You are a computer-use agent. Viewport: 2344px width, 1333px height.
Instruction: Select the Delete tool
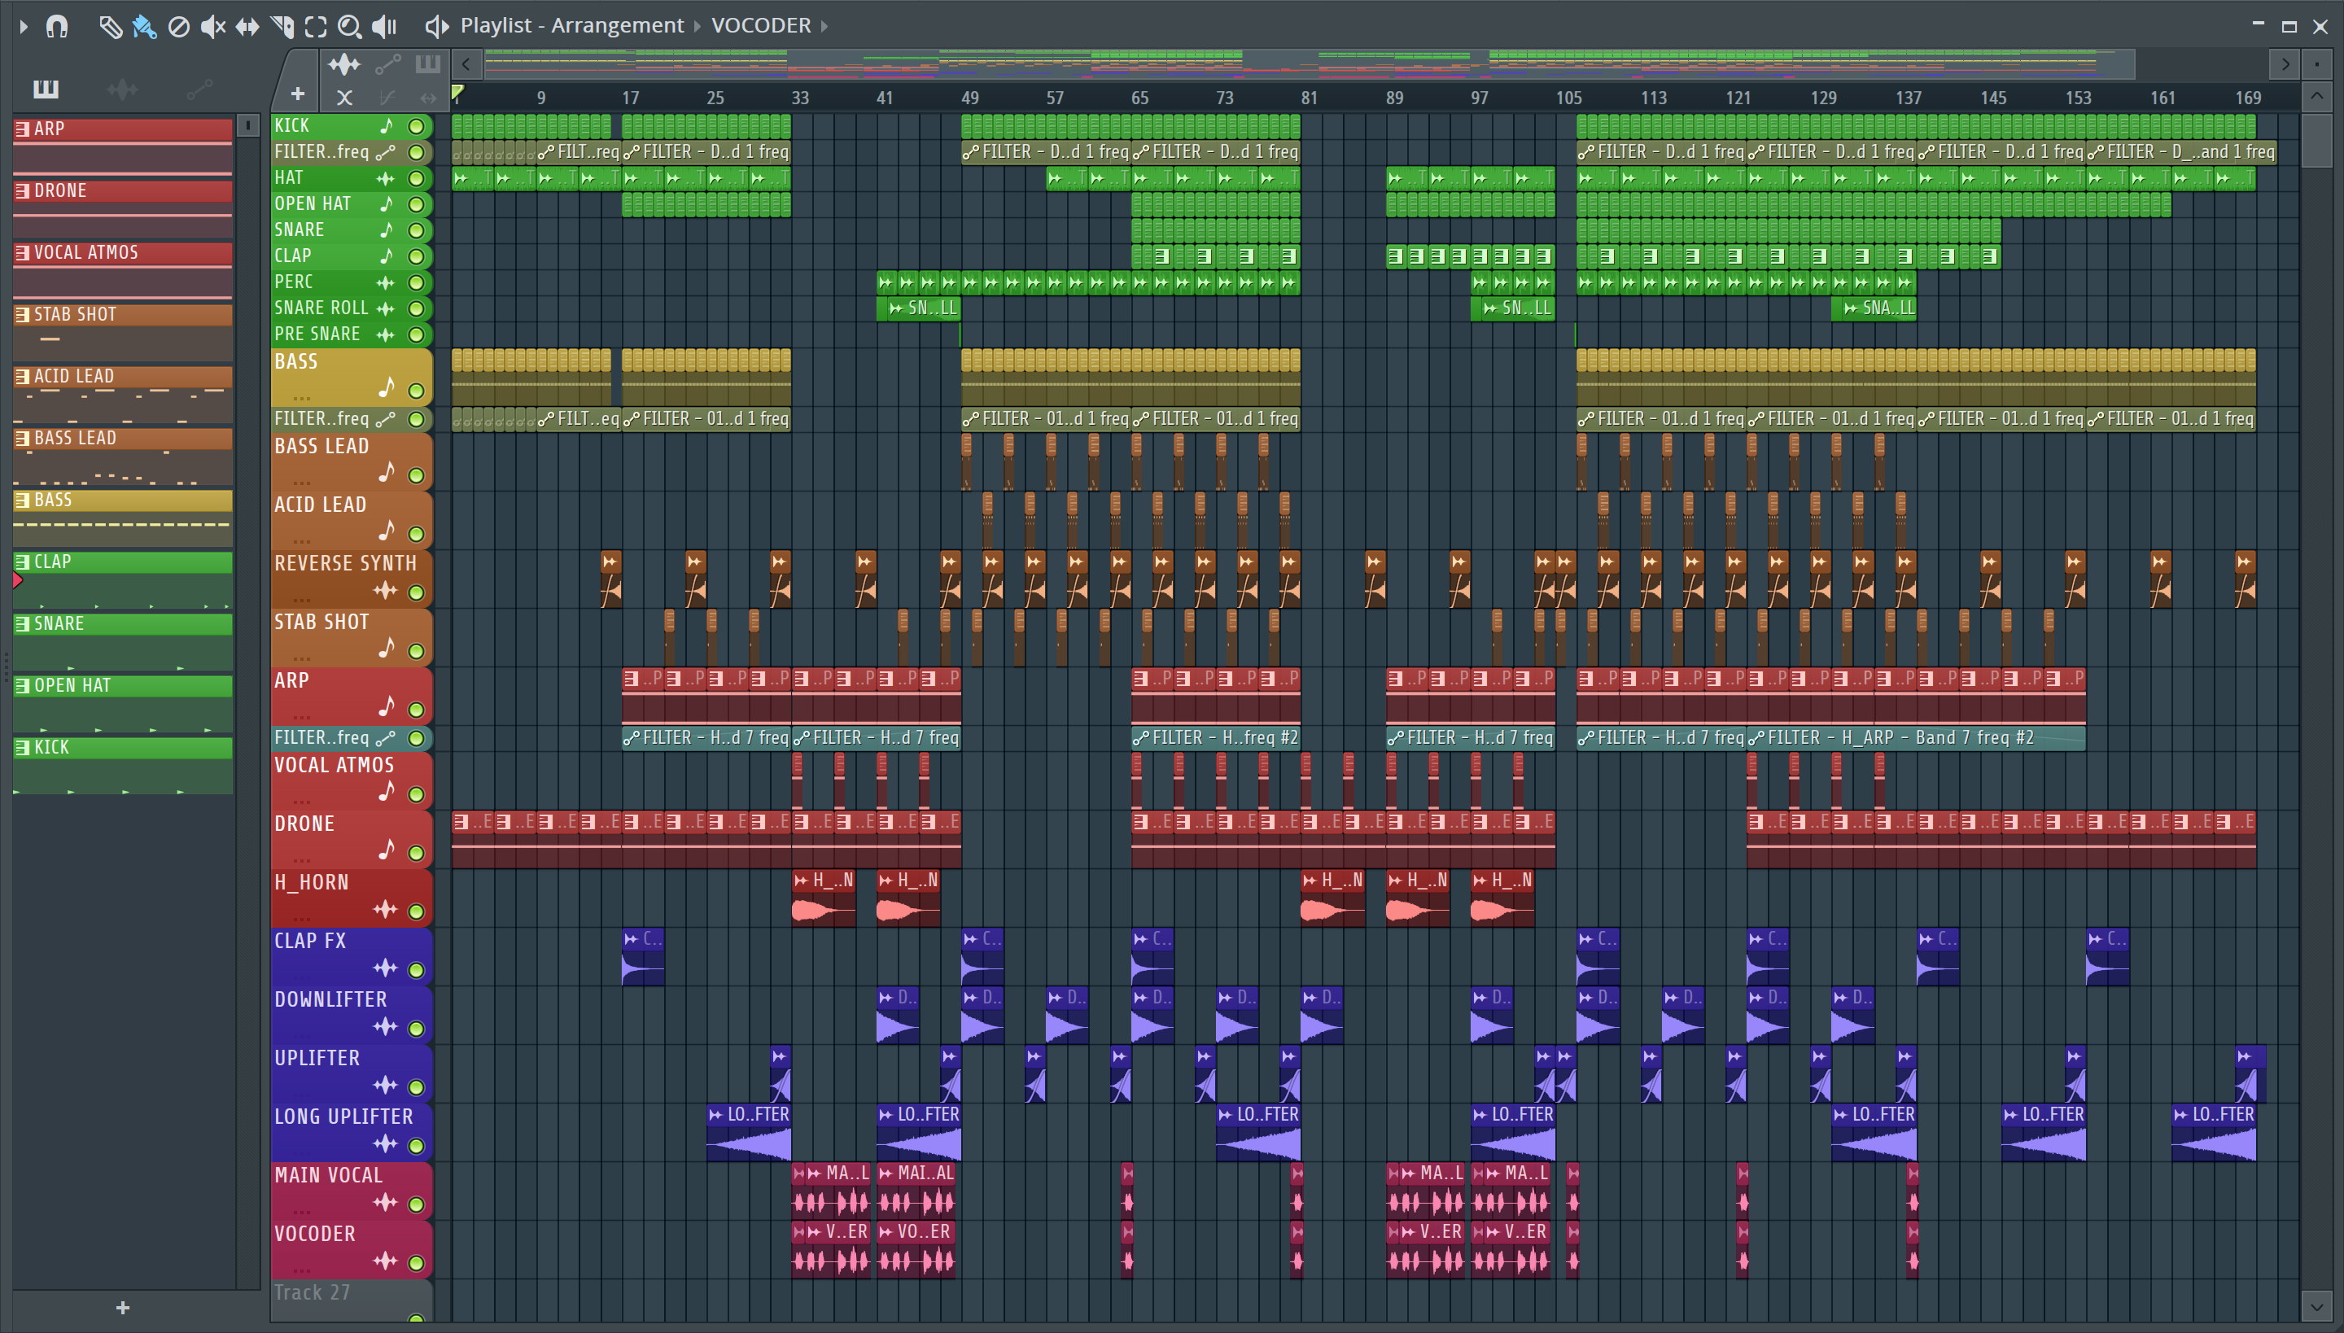click(178, 27)
